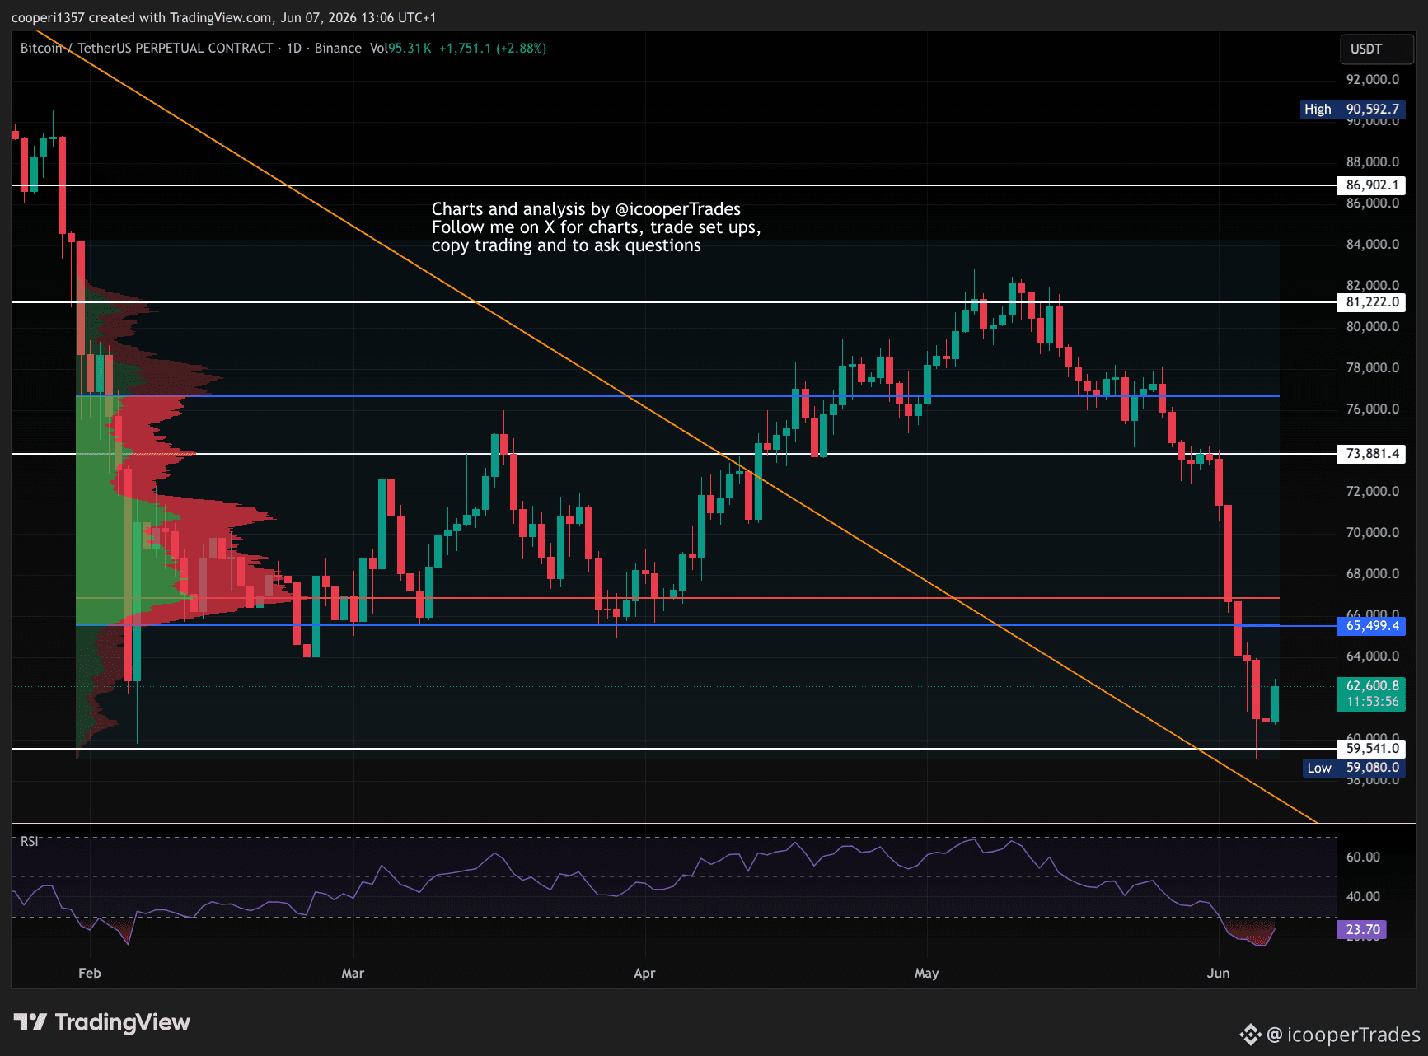
Task: Click the 81,222.0 price level label
Action: tap(1371, 302)
